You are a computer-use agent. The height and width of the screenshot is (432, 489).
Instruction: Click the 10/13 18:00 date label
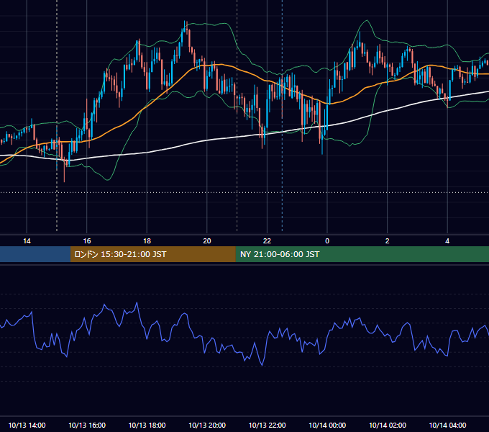coord(147,425)
